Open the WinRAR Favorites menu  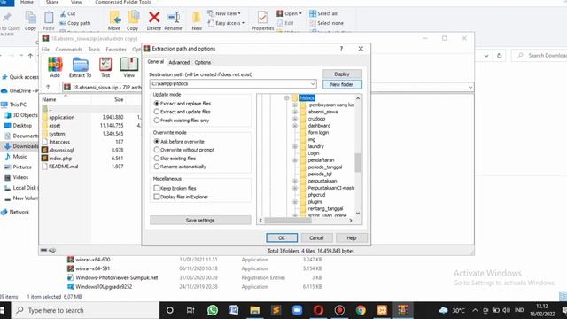click(116, 50)
